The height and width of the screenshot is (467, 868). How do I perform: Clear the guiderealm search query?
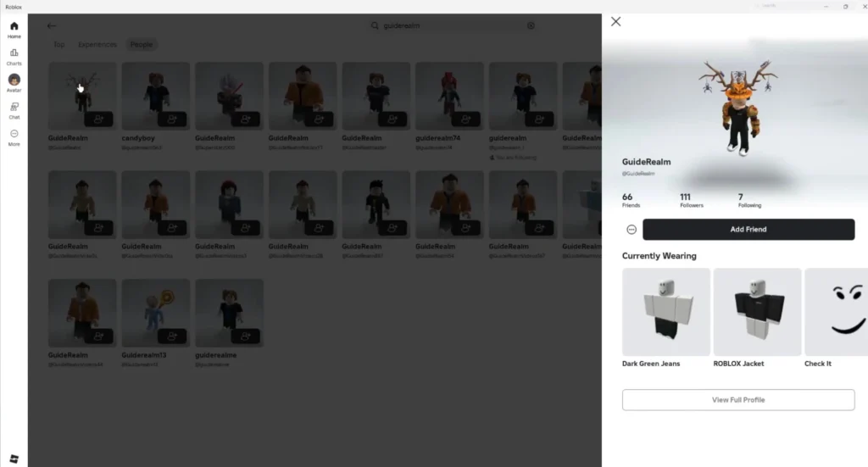531,25
